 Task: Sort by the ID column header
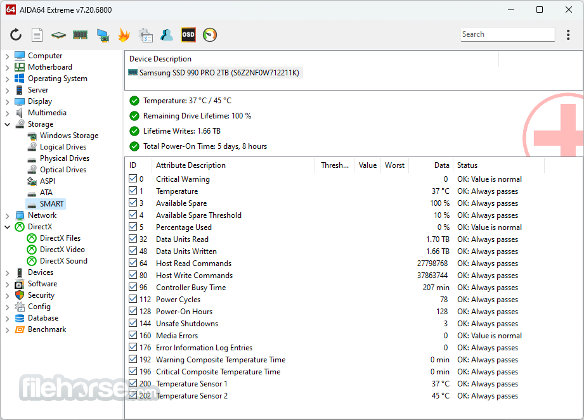point(138,165)
